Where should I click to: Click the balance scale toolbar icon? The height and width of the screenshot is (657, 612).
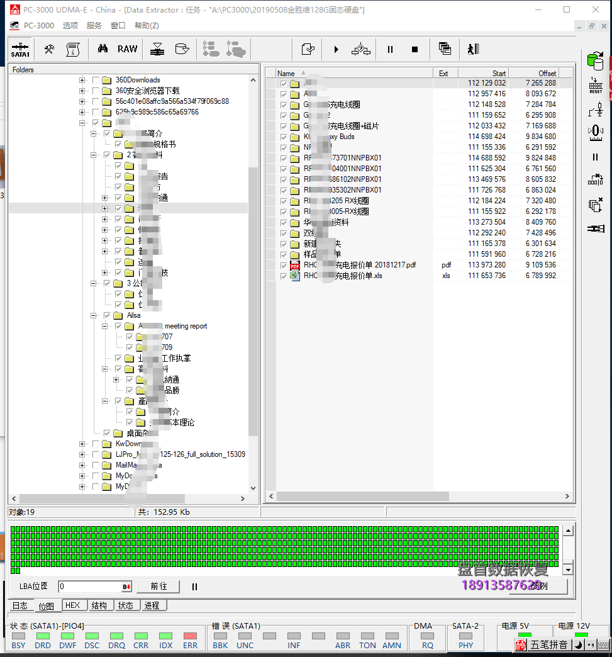(157, 50)
